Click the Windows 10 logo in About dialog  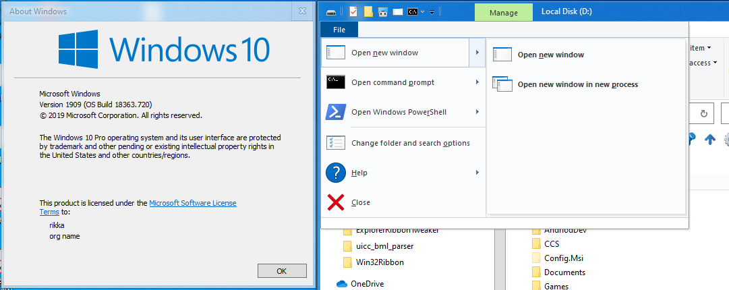[164, 48]
